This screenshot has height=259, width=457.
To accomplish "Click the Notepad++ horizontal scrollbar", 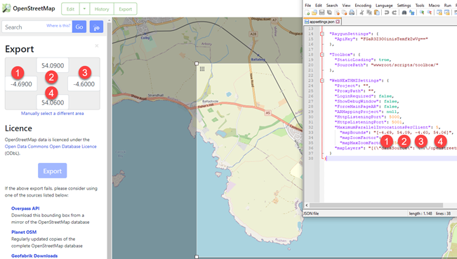I will [x=376, y=205].
